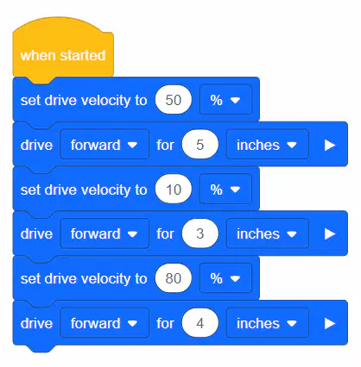Select the distance field showing 3
Screen dimensions: 361x367
200,233
